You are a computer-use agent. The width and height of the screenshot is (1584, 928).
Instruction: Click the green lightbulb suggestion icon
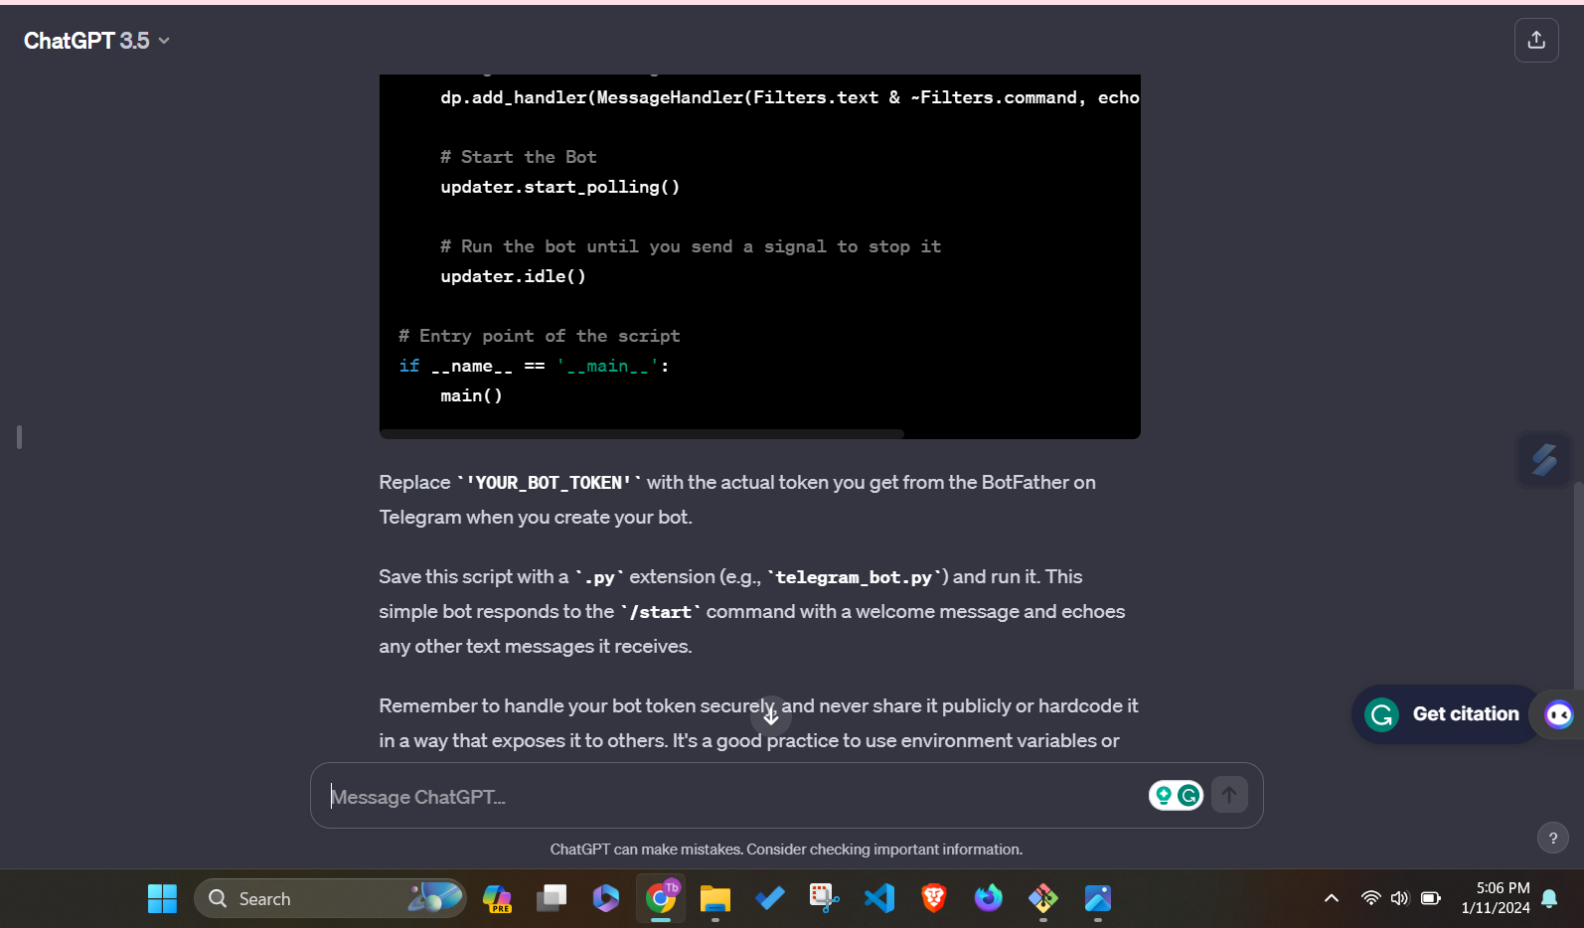click(x=1164, y=795)
